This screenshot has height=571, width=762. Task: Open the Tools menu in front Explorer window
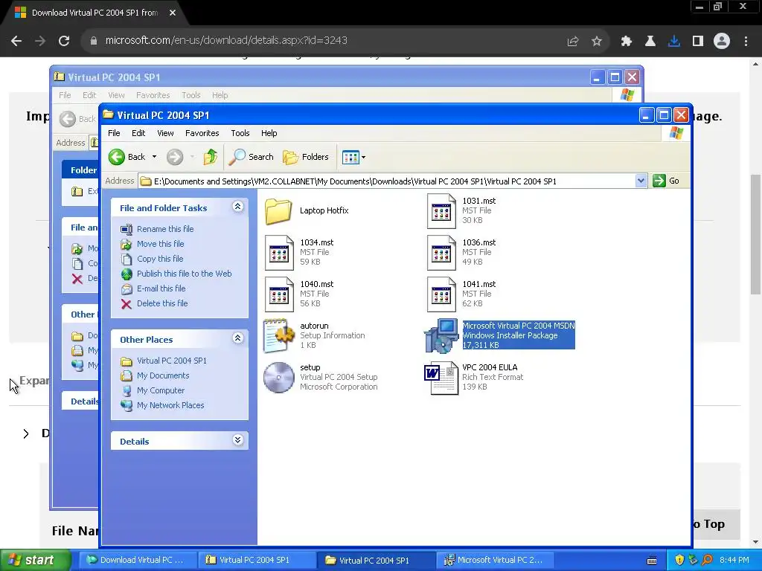point(240,133)
